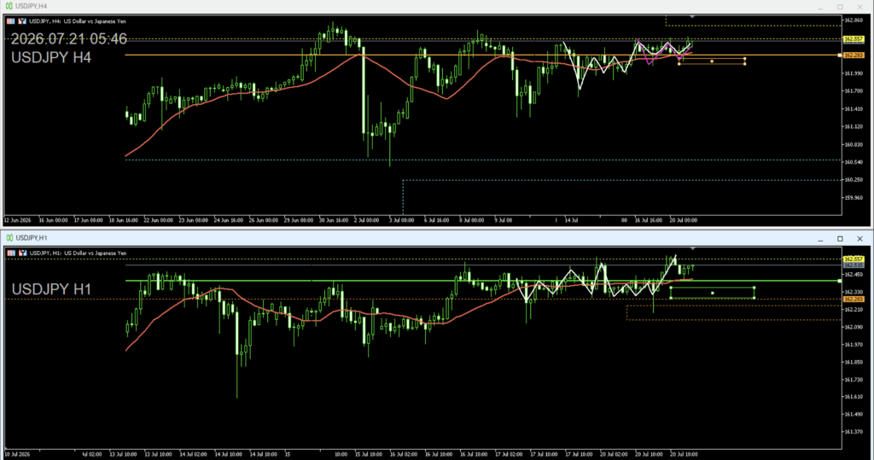Screen dimensions: 874x460
Task: Click the candlestick icon in the USDJPY,H4 title bar
Action: point(9,6)
